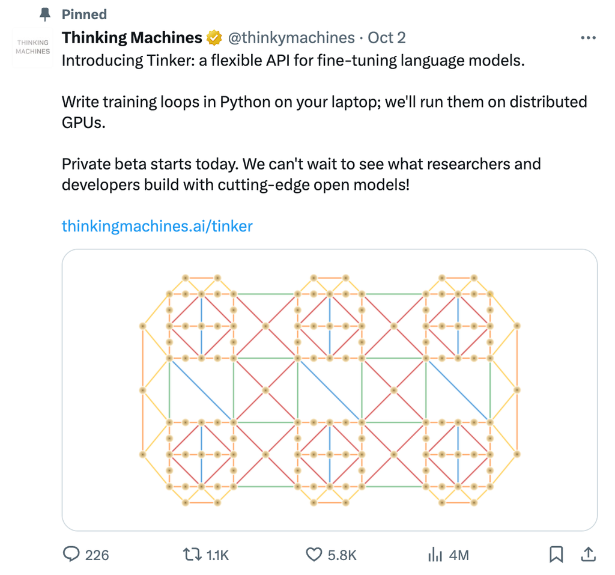Click the 226 replies count
The height and width of the screenshot is (575, 615).
click(97, 555)
